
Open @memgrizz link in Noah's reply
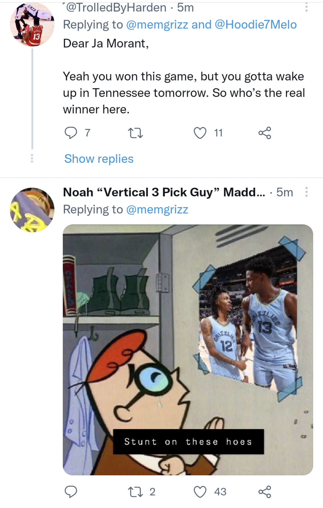tap(157, 209)
